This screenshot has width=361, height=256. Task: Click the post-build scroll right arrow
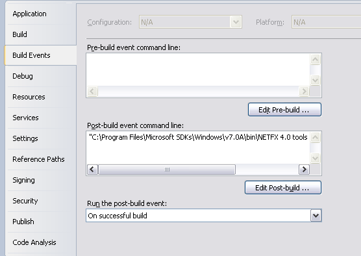304,170
